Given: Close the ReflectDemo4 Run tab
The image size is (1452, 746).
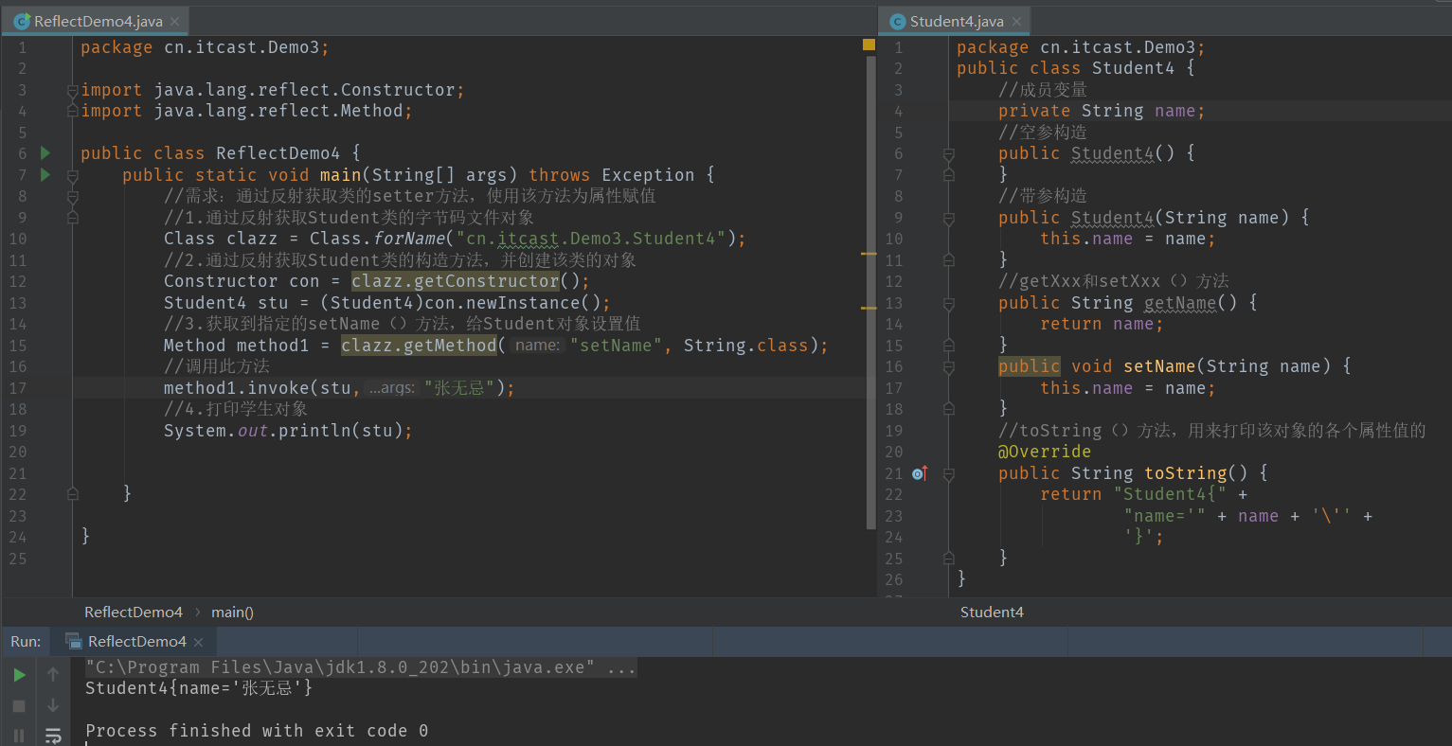Looking at the screenshot, I should [198, 642].
